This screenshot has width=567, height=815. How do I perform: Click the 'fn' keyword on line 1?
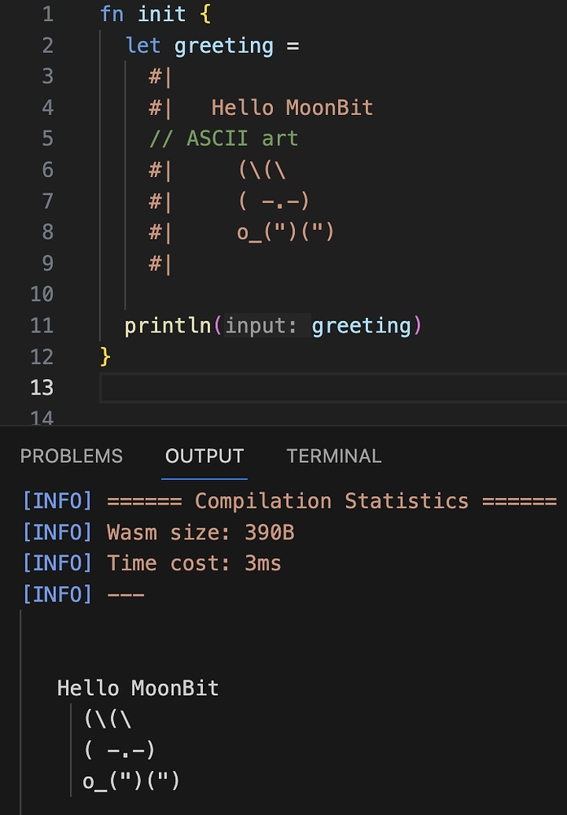tap(112, 14)
